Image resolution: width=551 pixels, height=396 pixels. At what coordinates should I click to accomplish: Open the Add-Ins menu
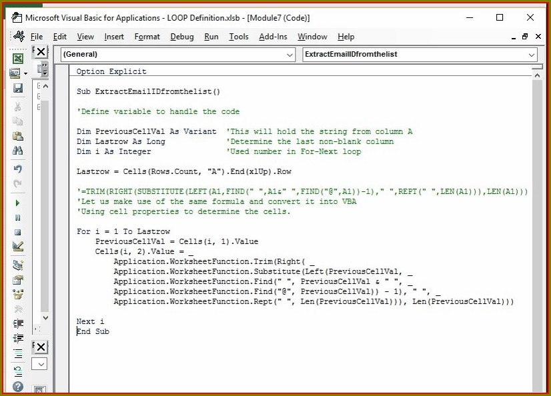pos(273,37)
